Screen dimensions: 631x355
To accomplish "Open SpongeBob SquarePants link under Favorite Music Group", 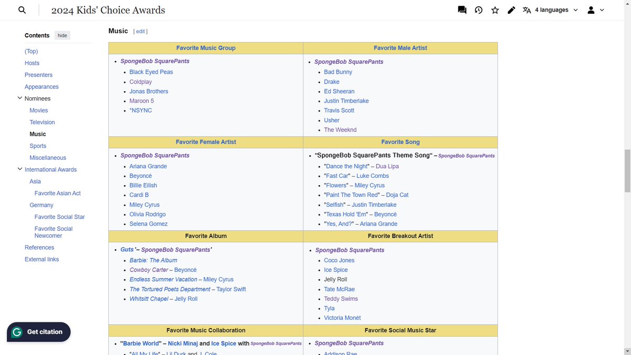I will pyautogui.click(x=155, y=61).
